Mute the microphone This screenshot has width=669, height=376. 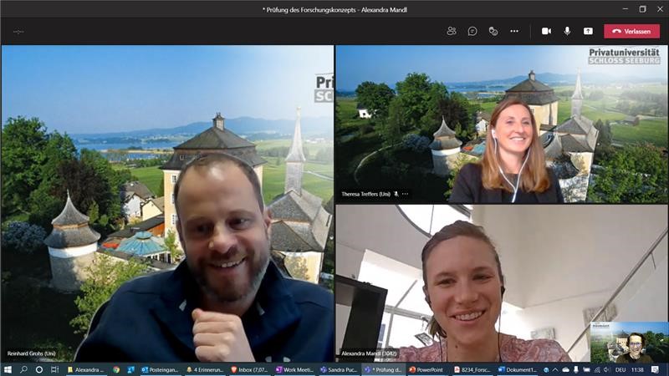(x=567, y=31)
